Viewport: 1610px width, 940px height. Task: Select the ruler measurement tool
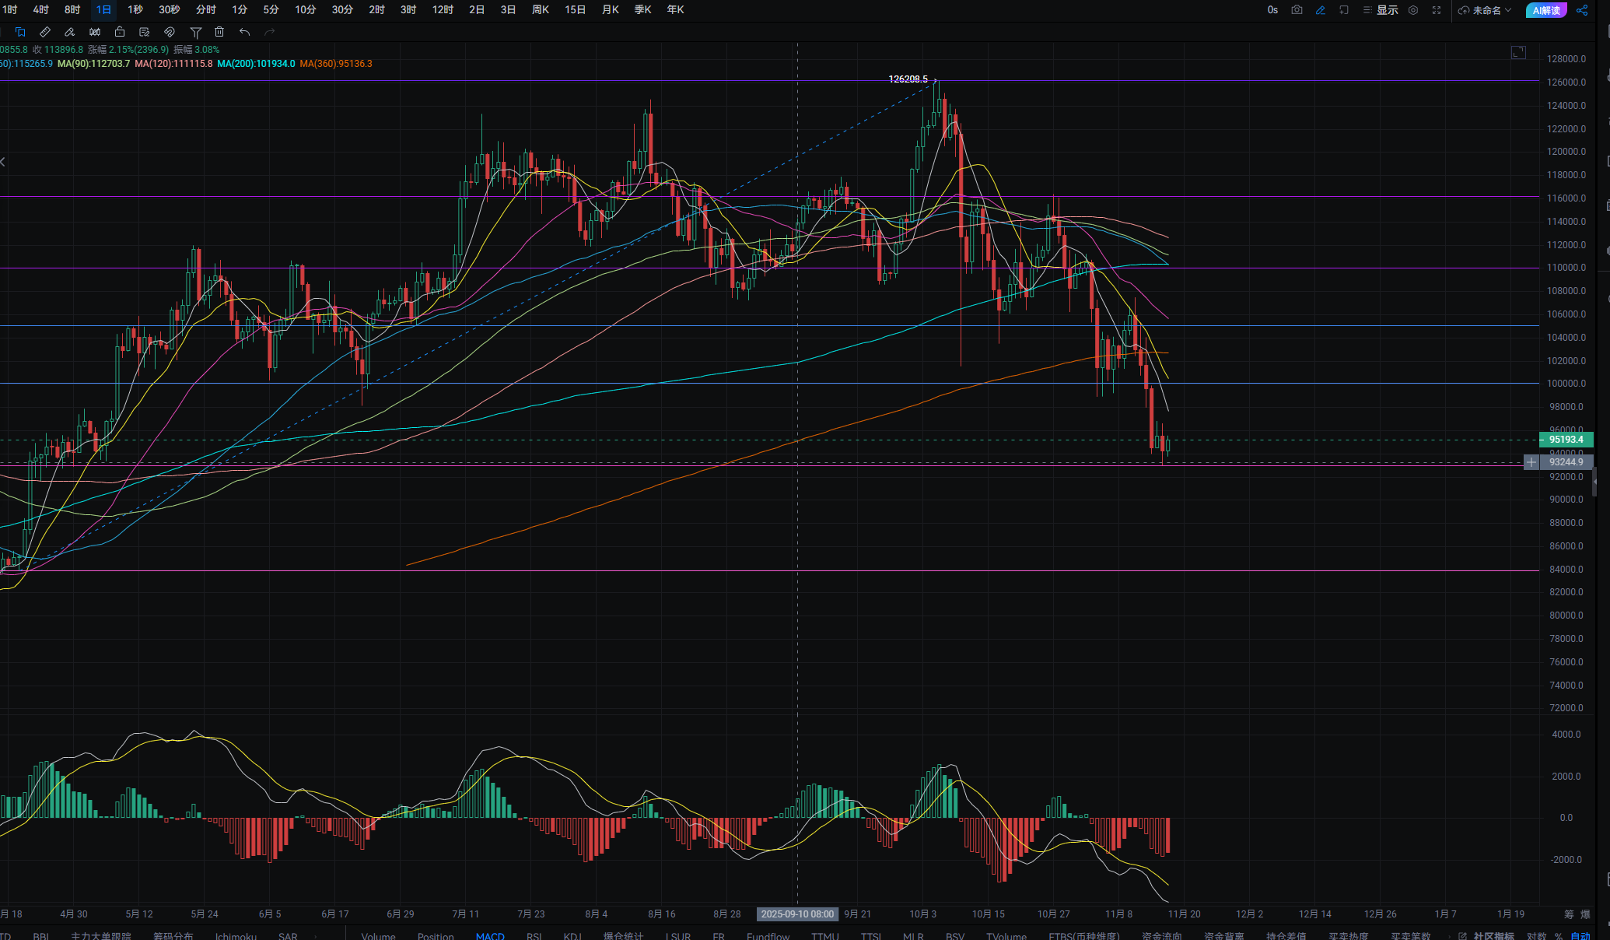coord(45,32)
